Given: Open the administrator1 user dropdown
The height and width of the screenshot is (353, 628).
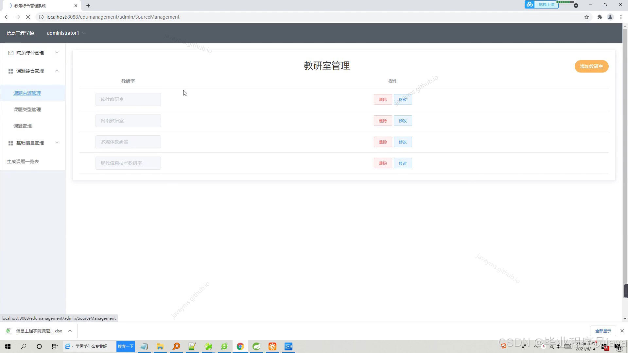Looking at the screenshot, I should pos(66,33).
